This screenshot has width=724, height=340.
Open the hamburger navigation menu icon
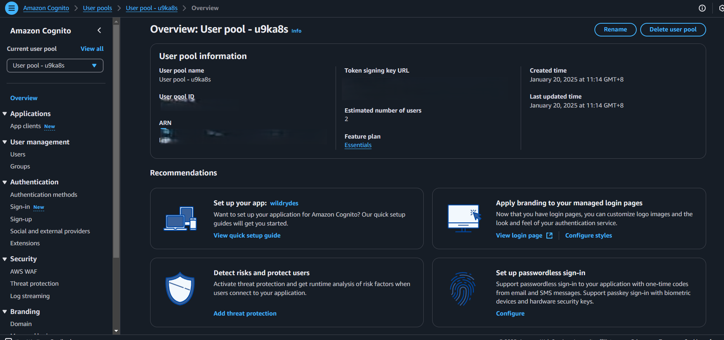pyautogui.click(x=12, y=8)
